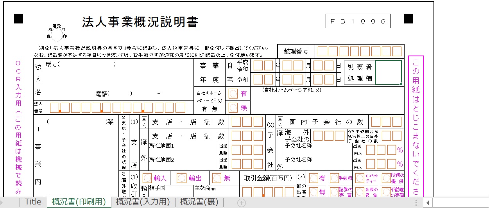
Task: Add a new sheet with the plus button
Action: 242,203
